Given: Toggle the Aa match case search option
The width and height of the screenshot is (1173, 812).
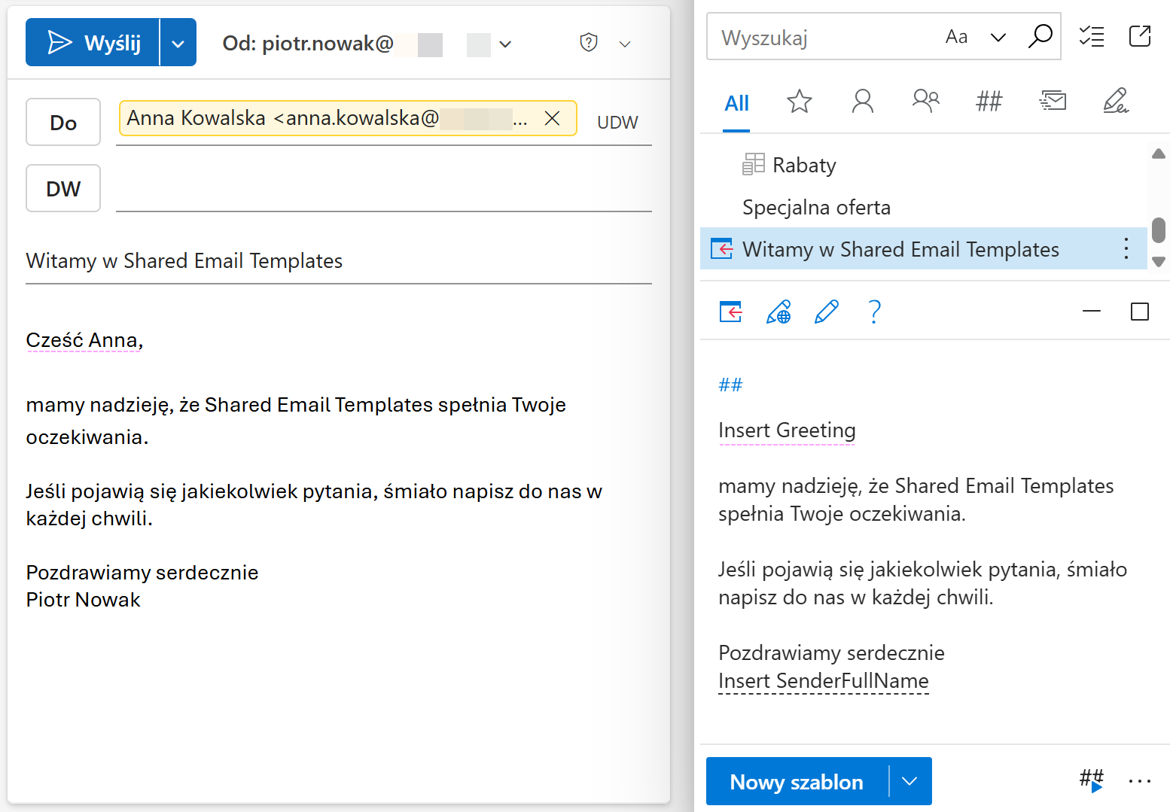Looking at the screenshot, I should tap(956, 37).
